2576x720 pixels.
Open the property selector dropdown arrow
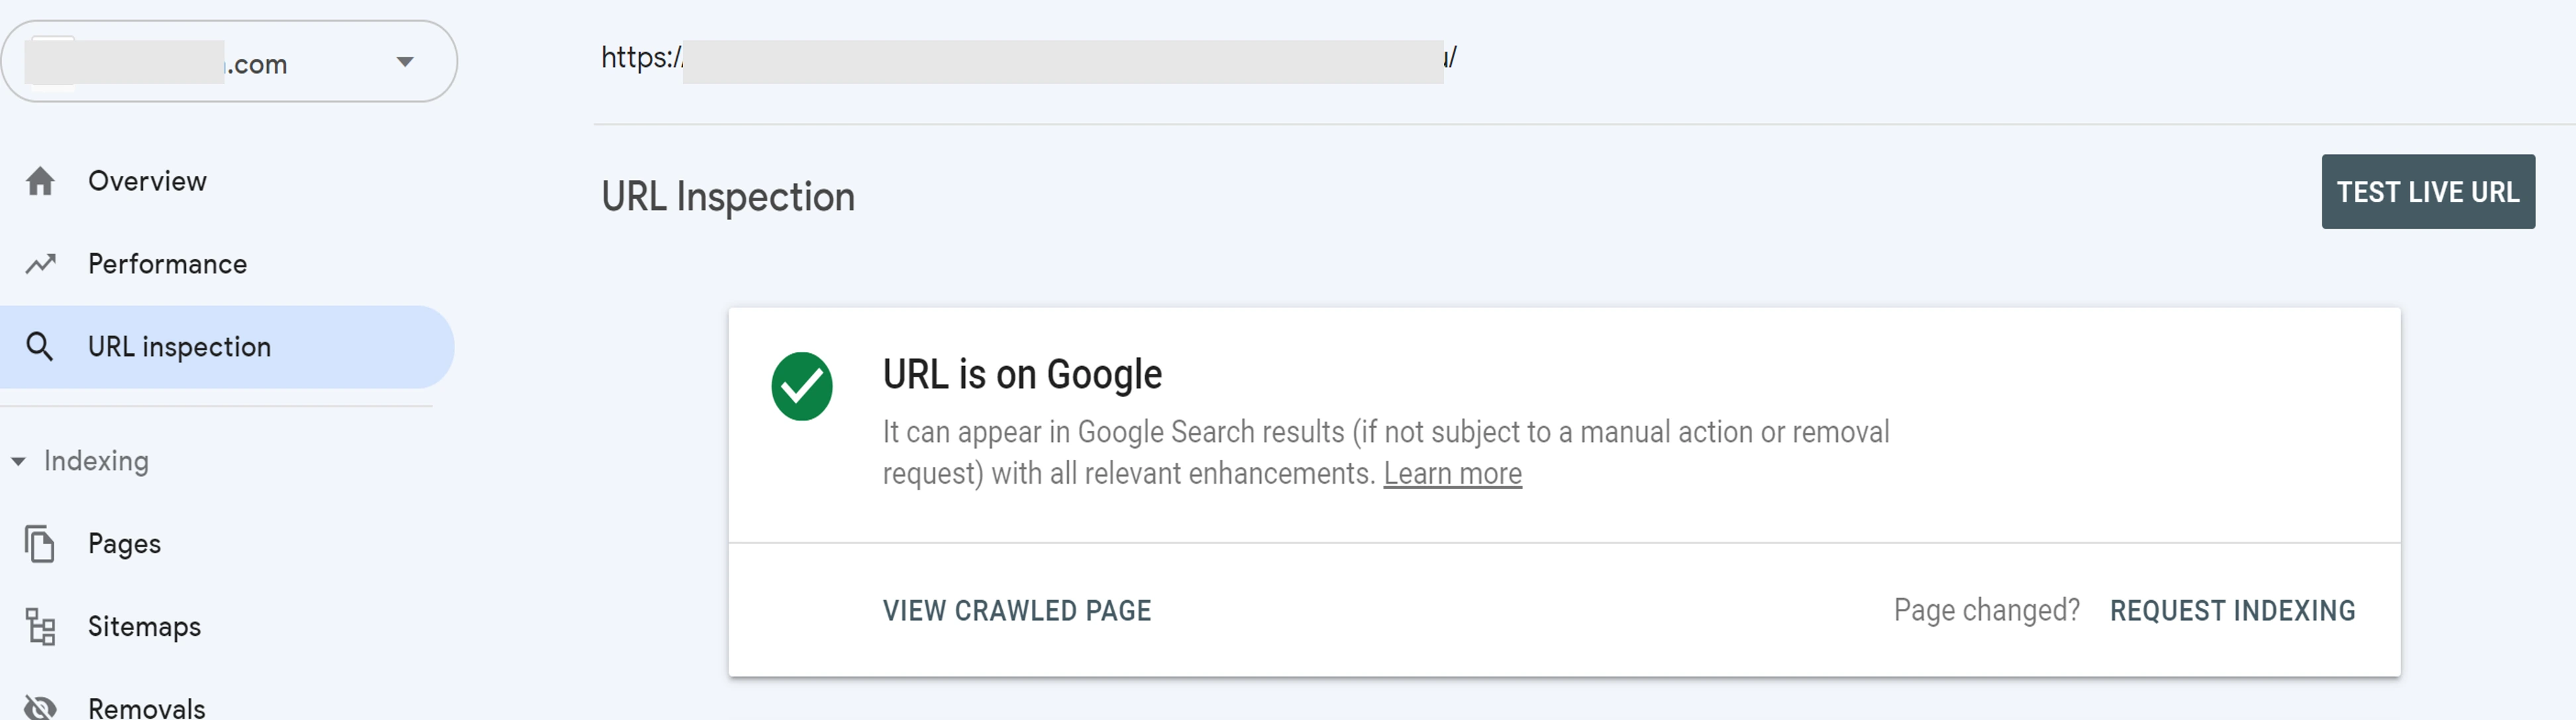click(x=405, y=62)
